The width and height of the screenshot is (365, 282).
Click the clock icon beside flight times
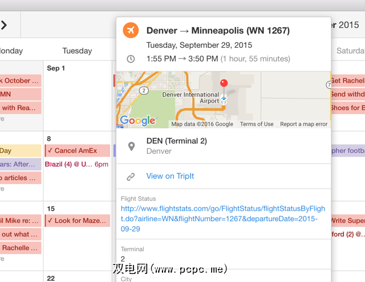(131, 59)
